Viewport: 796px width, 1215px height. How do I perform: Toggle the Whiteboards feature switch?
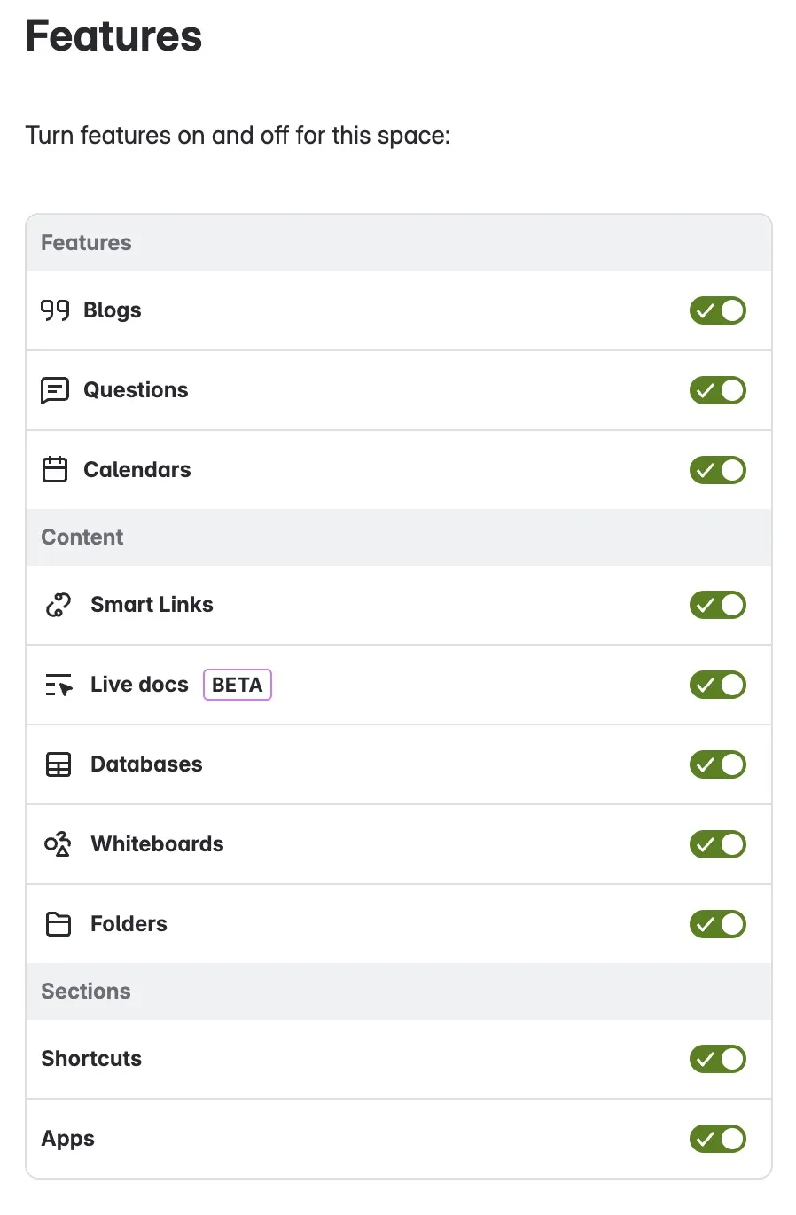718,844
